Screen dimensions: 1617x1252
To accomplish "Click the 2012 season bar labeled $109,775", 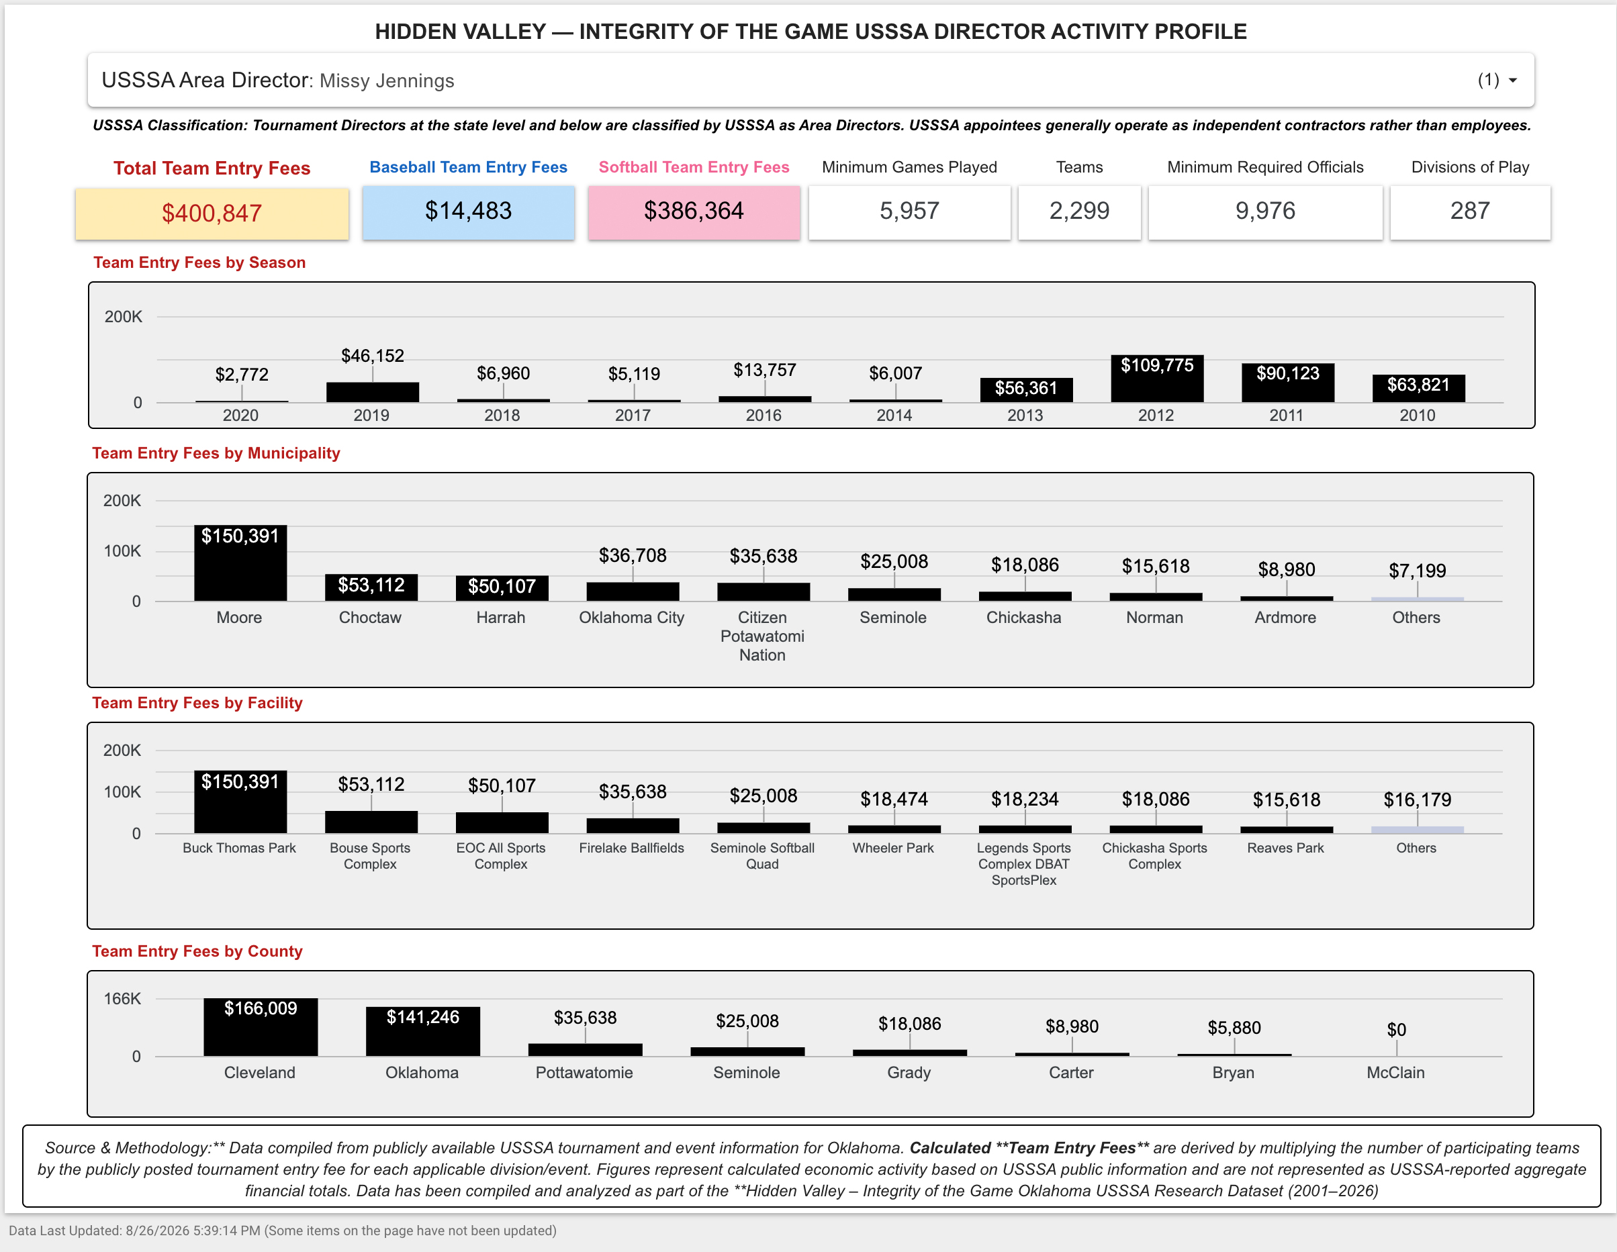I will tap(1156, 379).
